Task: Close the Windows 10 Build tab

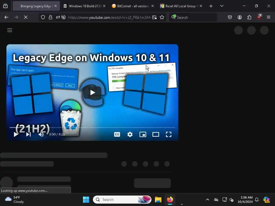Action: pos(104,6)
